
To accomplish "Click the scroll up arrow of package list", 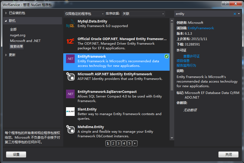I will pos(172,20).
